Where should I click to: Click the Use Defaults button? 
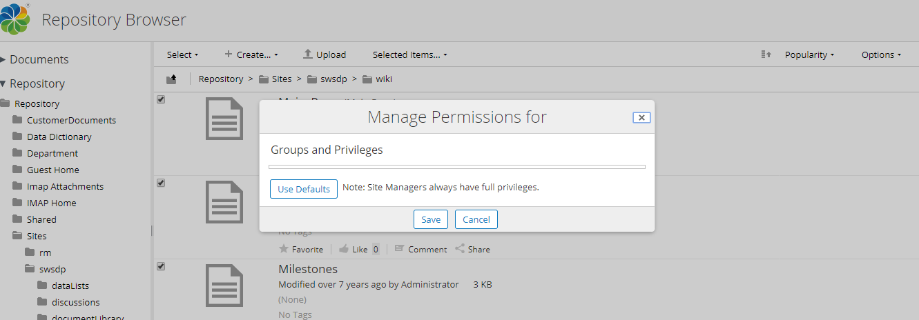pyautogui.click(x=304, y=189)
